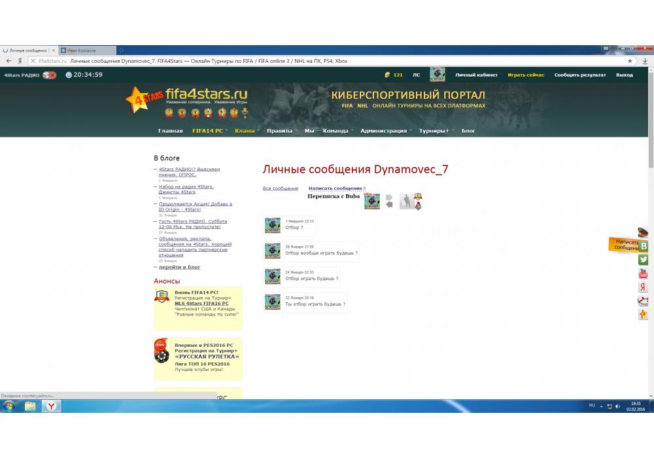Click the Играть сейчас link
654x458 pixels.
click(526, 75)
